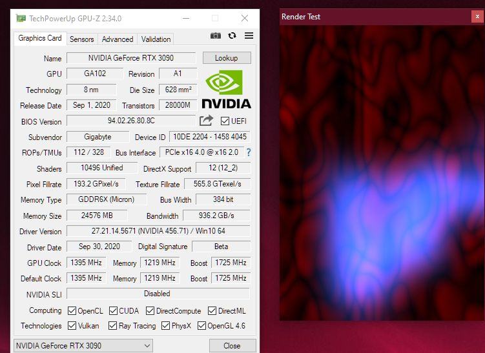Toggle the UEFI checkbox
Image resolution: width=485 pixels, height=353 pixels.
click(x=225, y=121)
